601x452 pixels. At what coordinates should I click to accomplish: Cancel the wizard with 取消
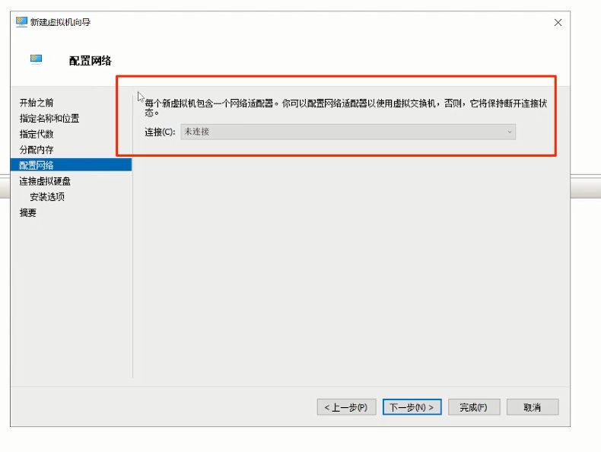click(533, 407)
